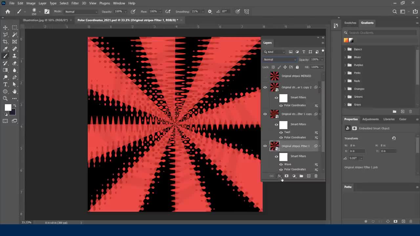Select the Type tool
Viewport: 420px width, 236px height.
click(5, 85)
